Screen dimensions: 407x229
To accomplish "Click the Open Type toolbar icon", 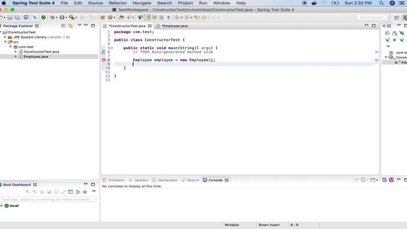I will tap(121, 17).
